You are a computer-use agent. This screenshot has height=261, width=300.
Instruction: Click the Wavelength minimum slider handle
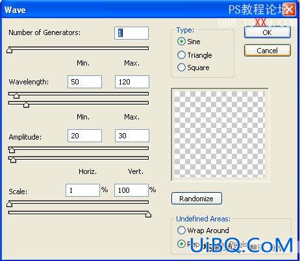[16, 95]
